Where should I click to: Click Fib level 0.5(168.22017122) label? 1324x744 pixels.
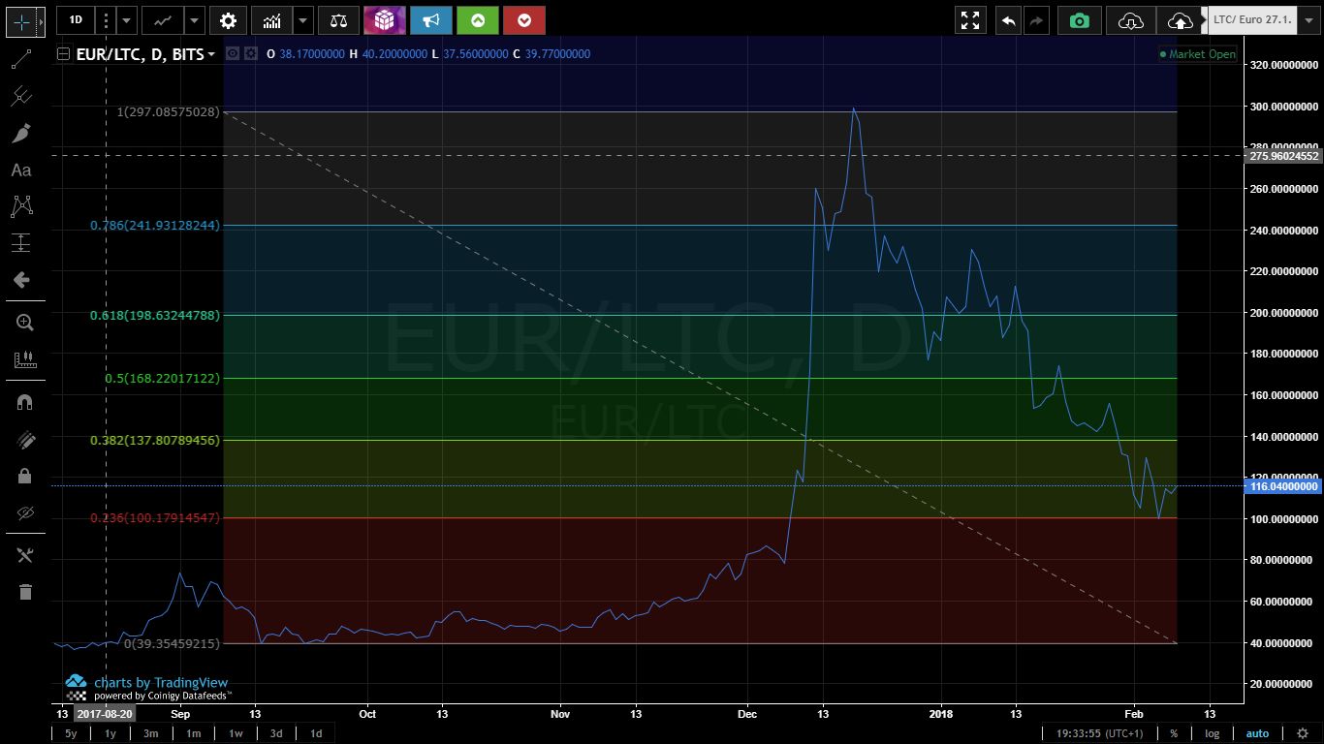click(x=163, y=378)
